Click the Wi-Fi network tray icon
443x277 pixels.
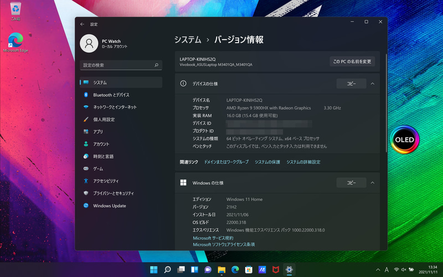click(396, 270)
